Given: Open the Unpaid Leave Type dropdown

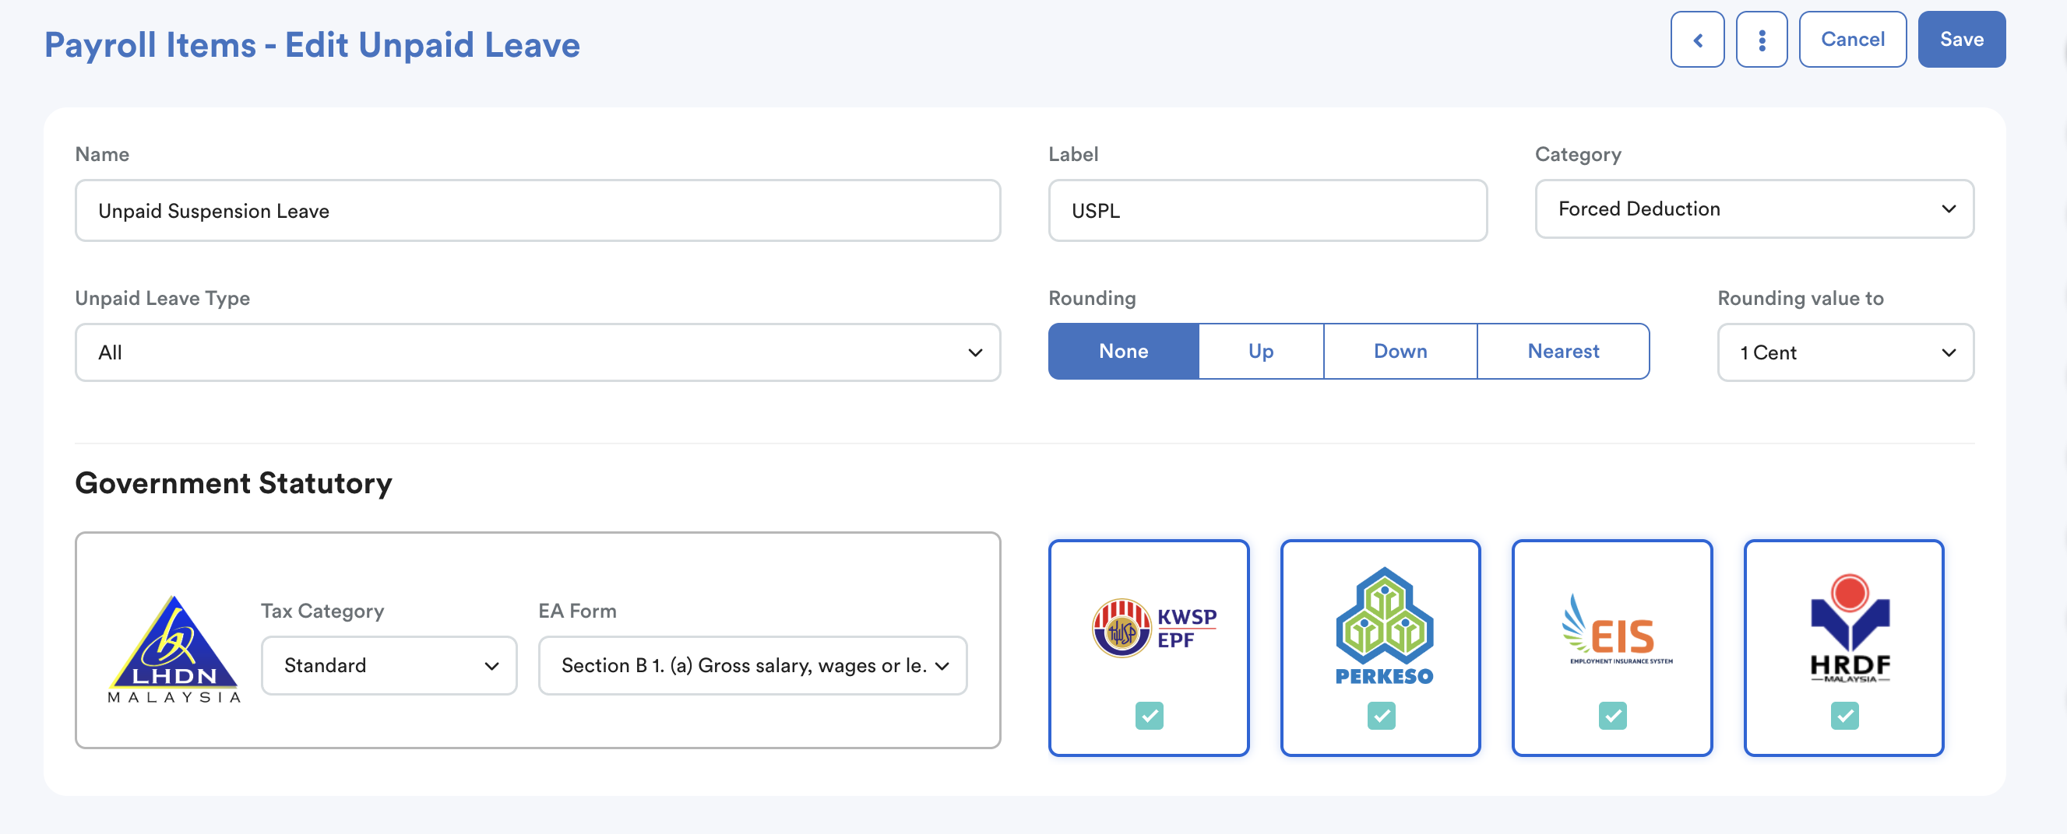Looking at the screenshot, I should tap(537, 352).
